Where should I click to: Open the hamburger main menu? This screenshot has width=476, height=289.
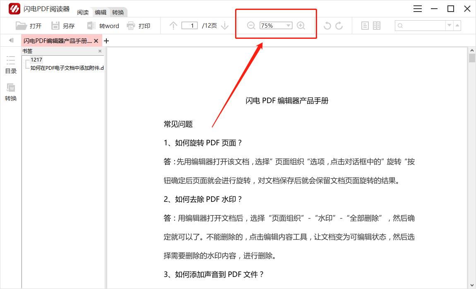pyautogui.click(x=418, y=9)
